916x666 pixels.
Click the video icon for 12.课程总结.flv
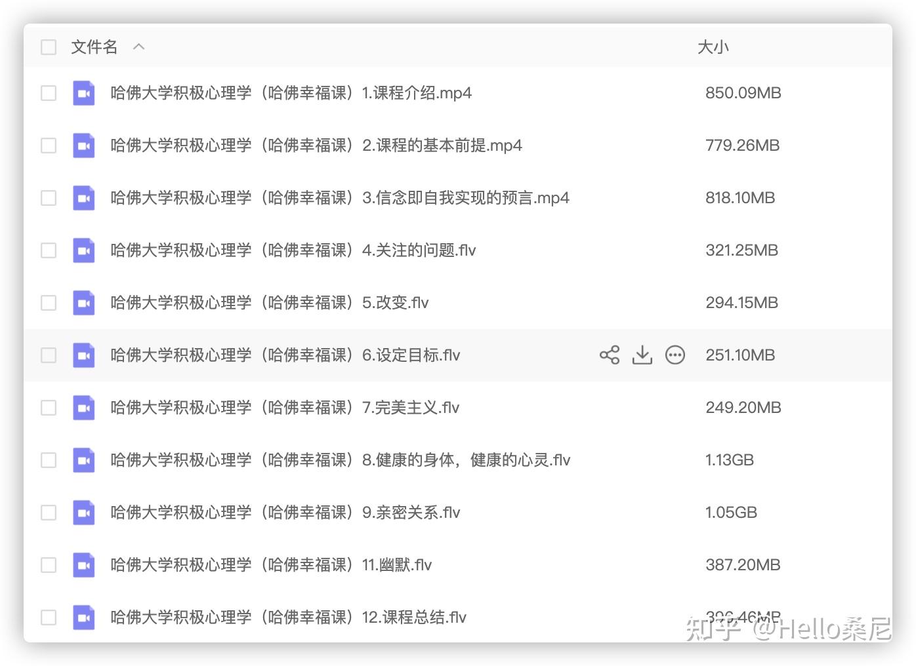(83, 617)
